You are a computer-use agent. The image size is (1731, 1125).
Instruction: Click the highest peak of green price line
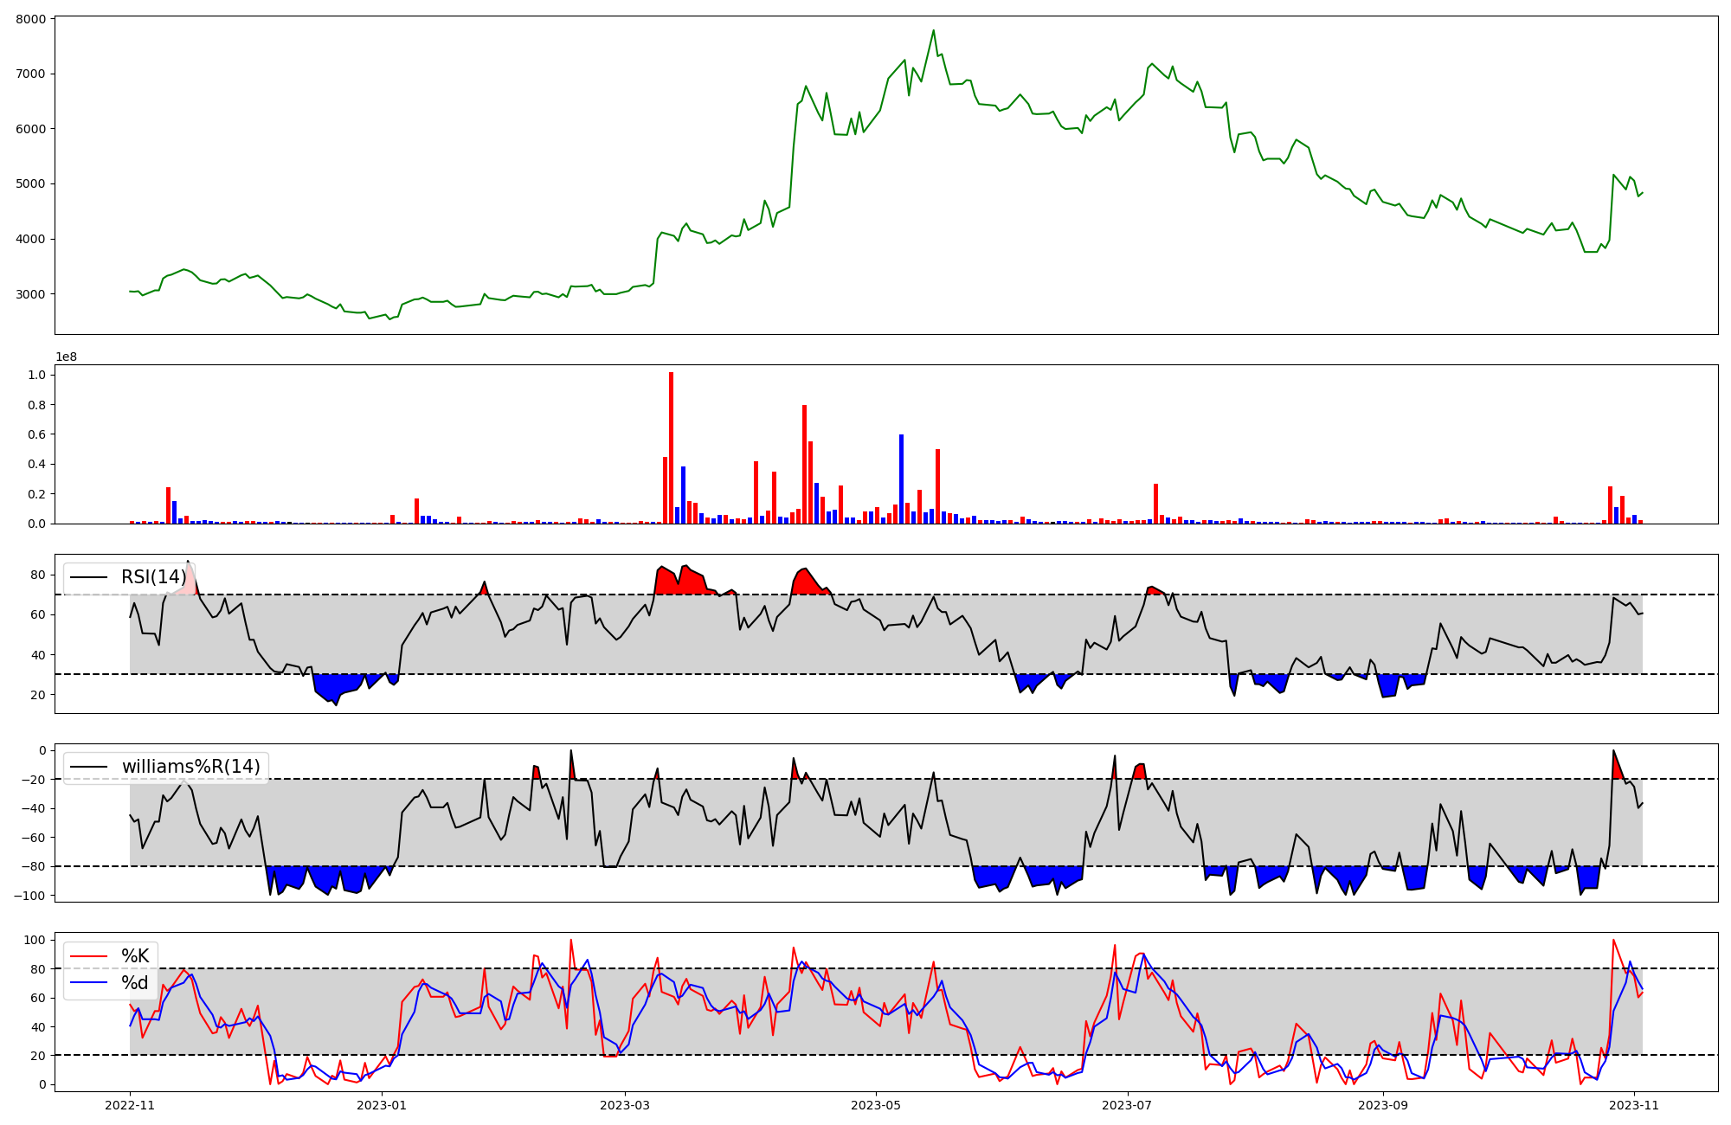(933, 31)
